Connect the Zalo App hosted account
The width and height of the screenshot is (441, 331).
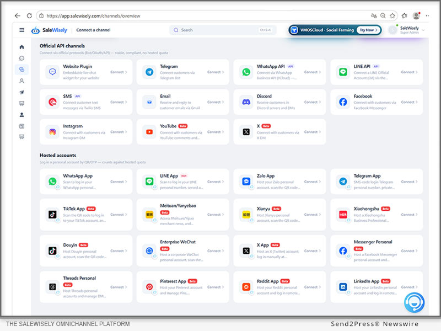(312, 181)
